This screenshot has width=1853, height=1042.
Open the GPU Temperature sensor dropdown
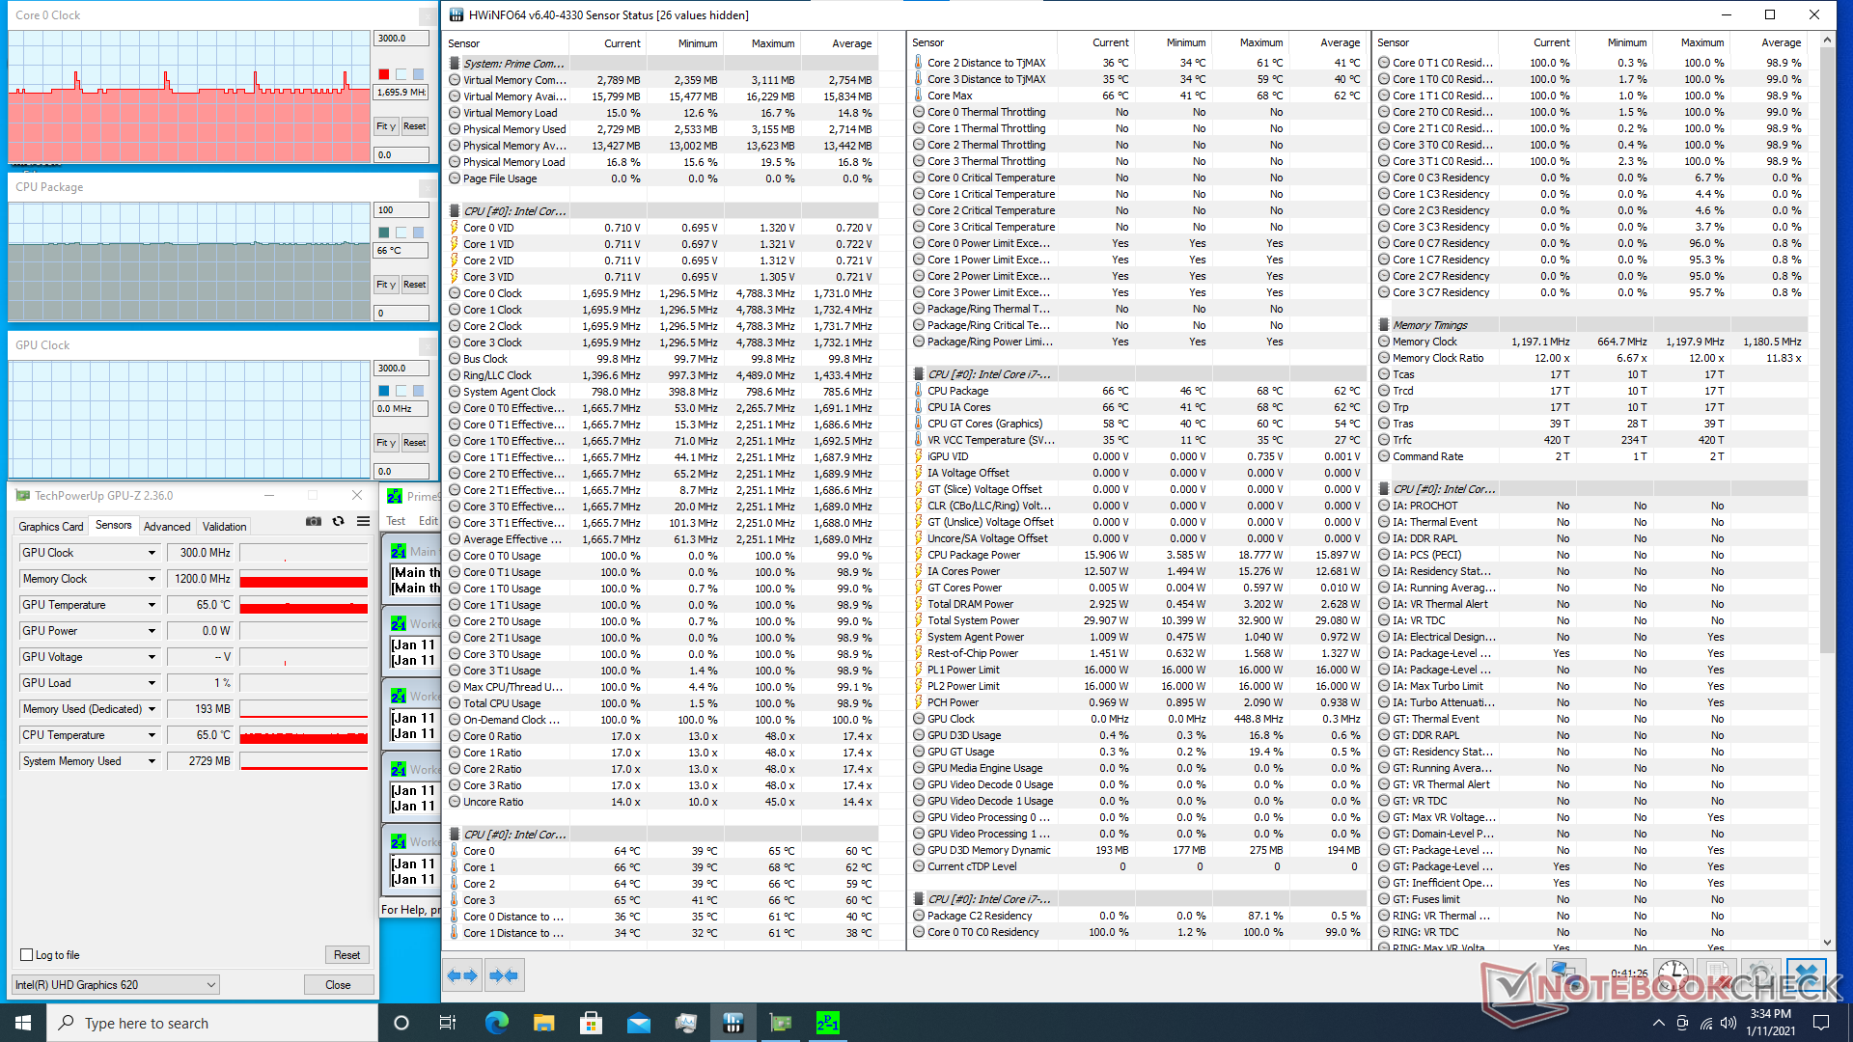[152, 605]
